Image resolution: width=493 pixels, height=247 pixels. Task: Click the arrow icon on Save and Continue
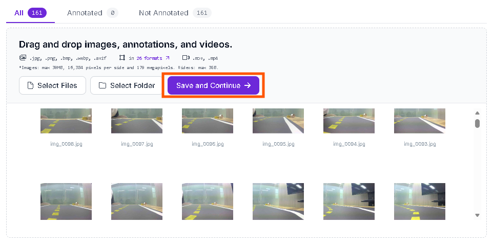pyautogui.click(x=248, y=85)
